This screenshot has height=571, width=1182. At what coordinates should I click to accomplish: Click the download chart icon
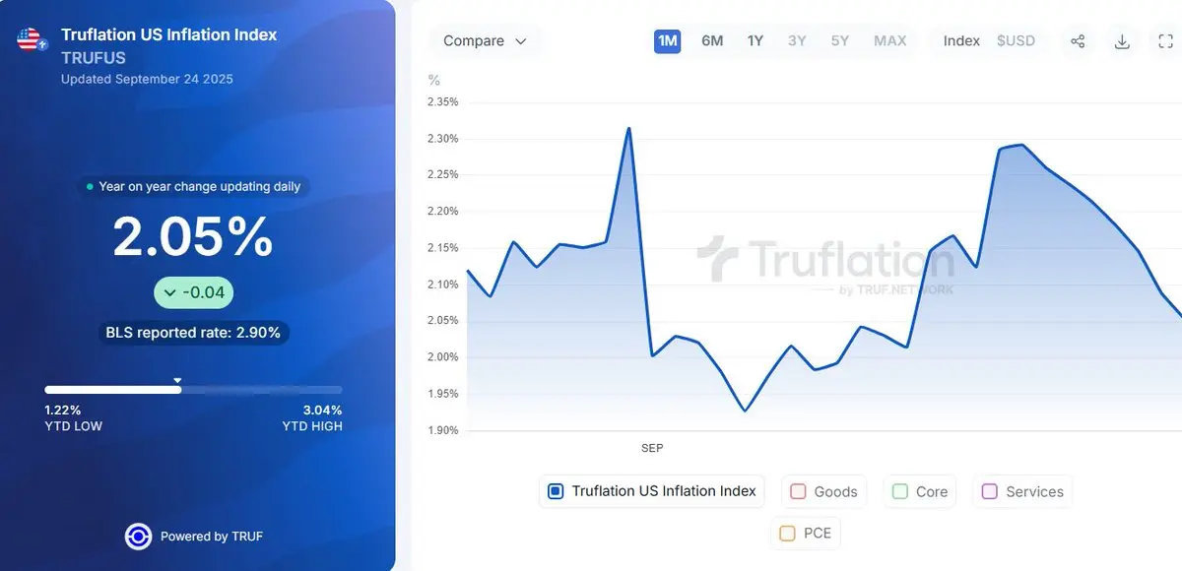coord(1122,41)
